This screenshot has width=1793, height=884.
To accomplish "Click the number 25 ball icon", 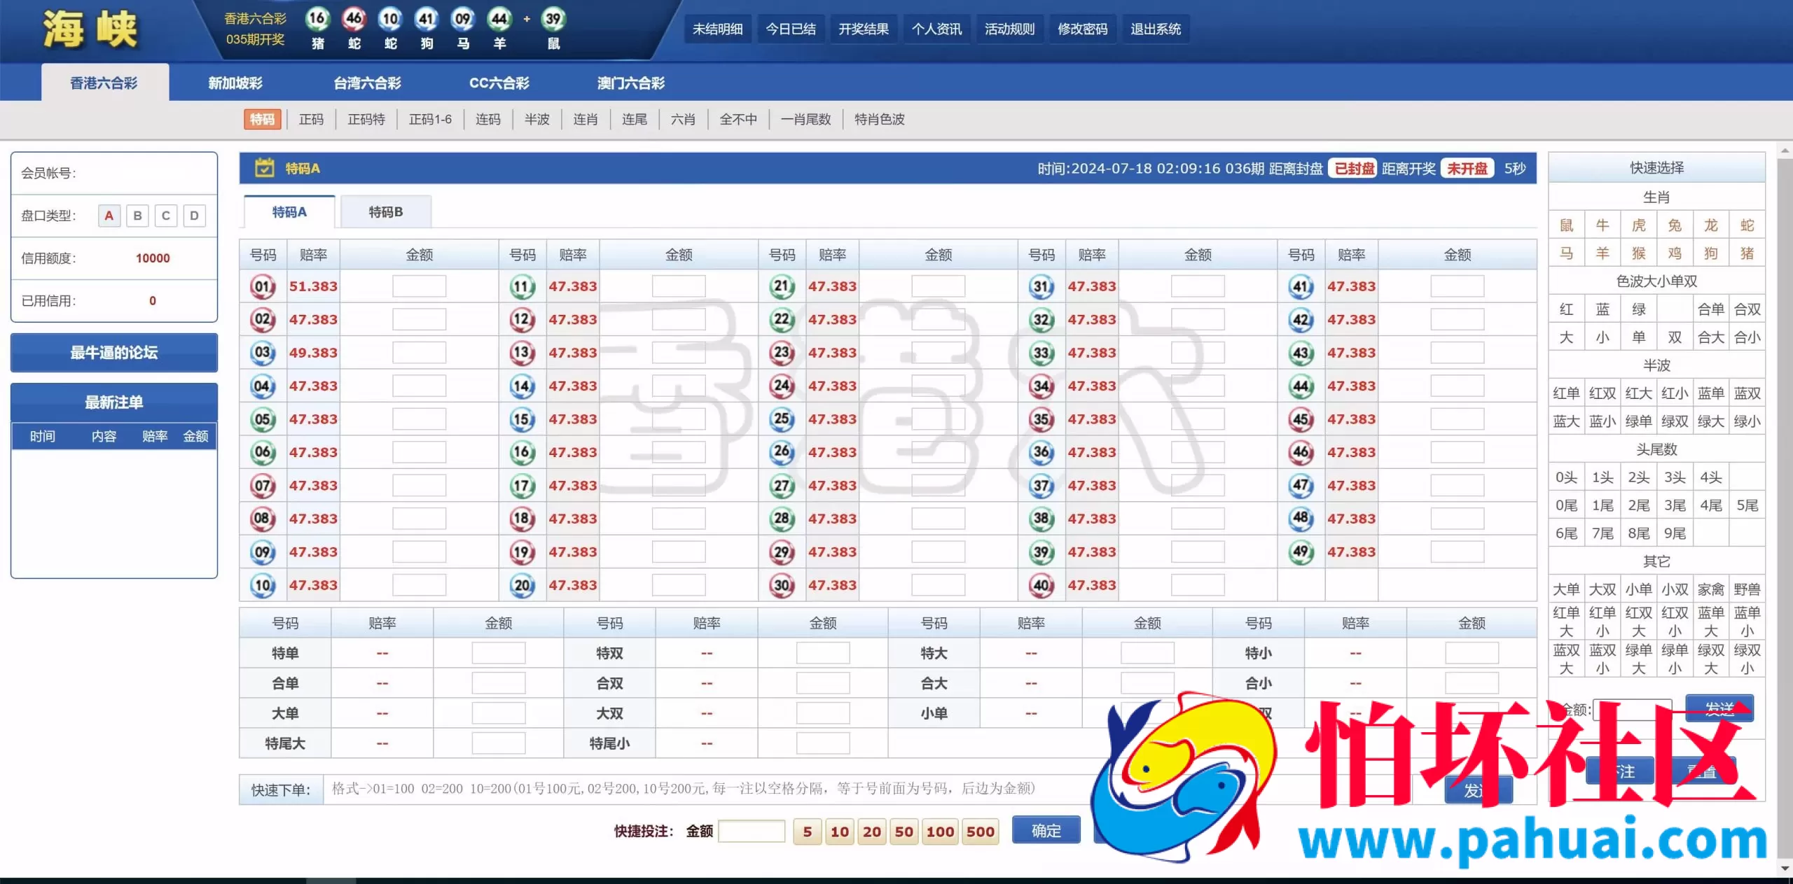I will [x=782, y=419].
